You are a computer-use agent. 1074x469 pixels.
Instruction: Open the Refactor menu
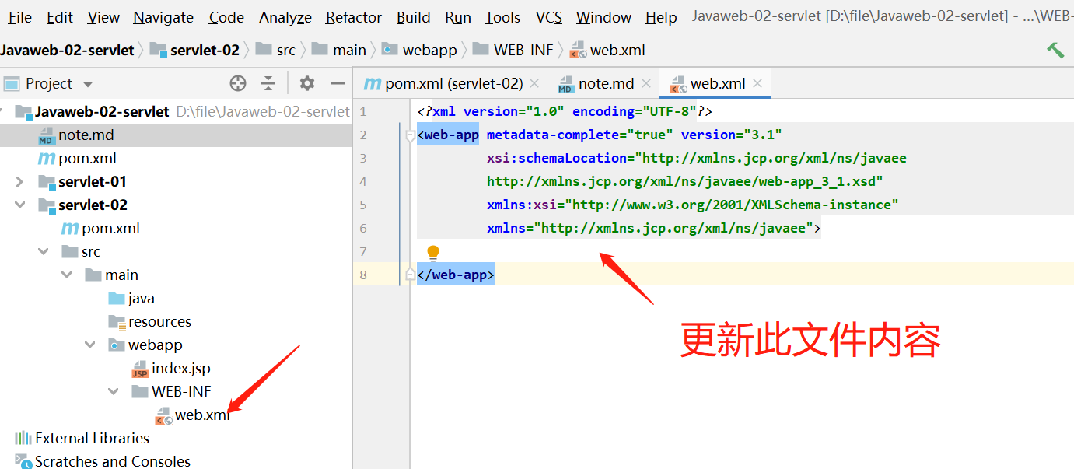tap(354, 17)
